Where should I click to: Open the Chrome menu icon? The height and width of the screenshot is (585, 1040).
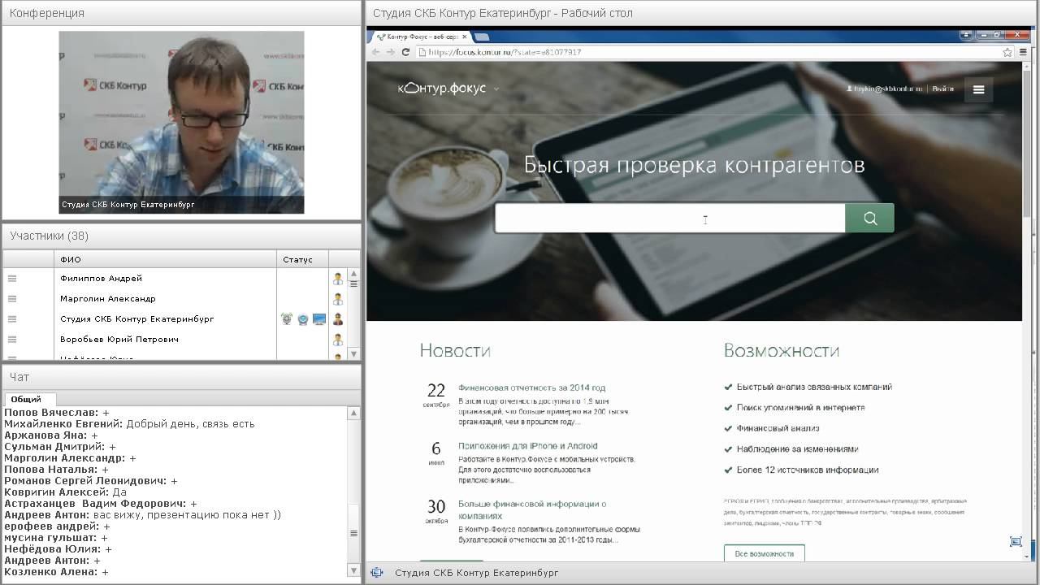click(1024, 52)
